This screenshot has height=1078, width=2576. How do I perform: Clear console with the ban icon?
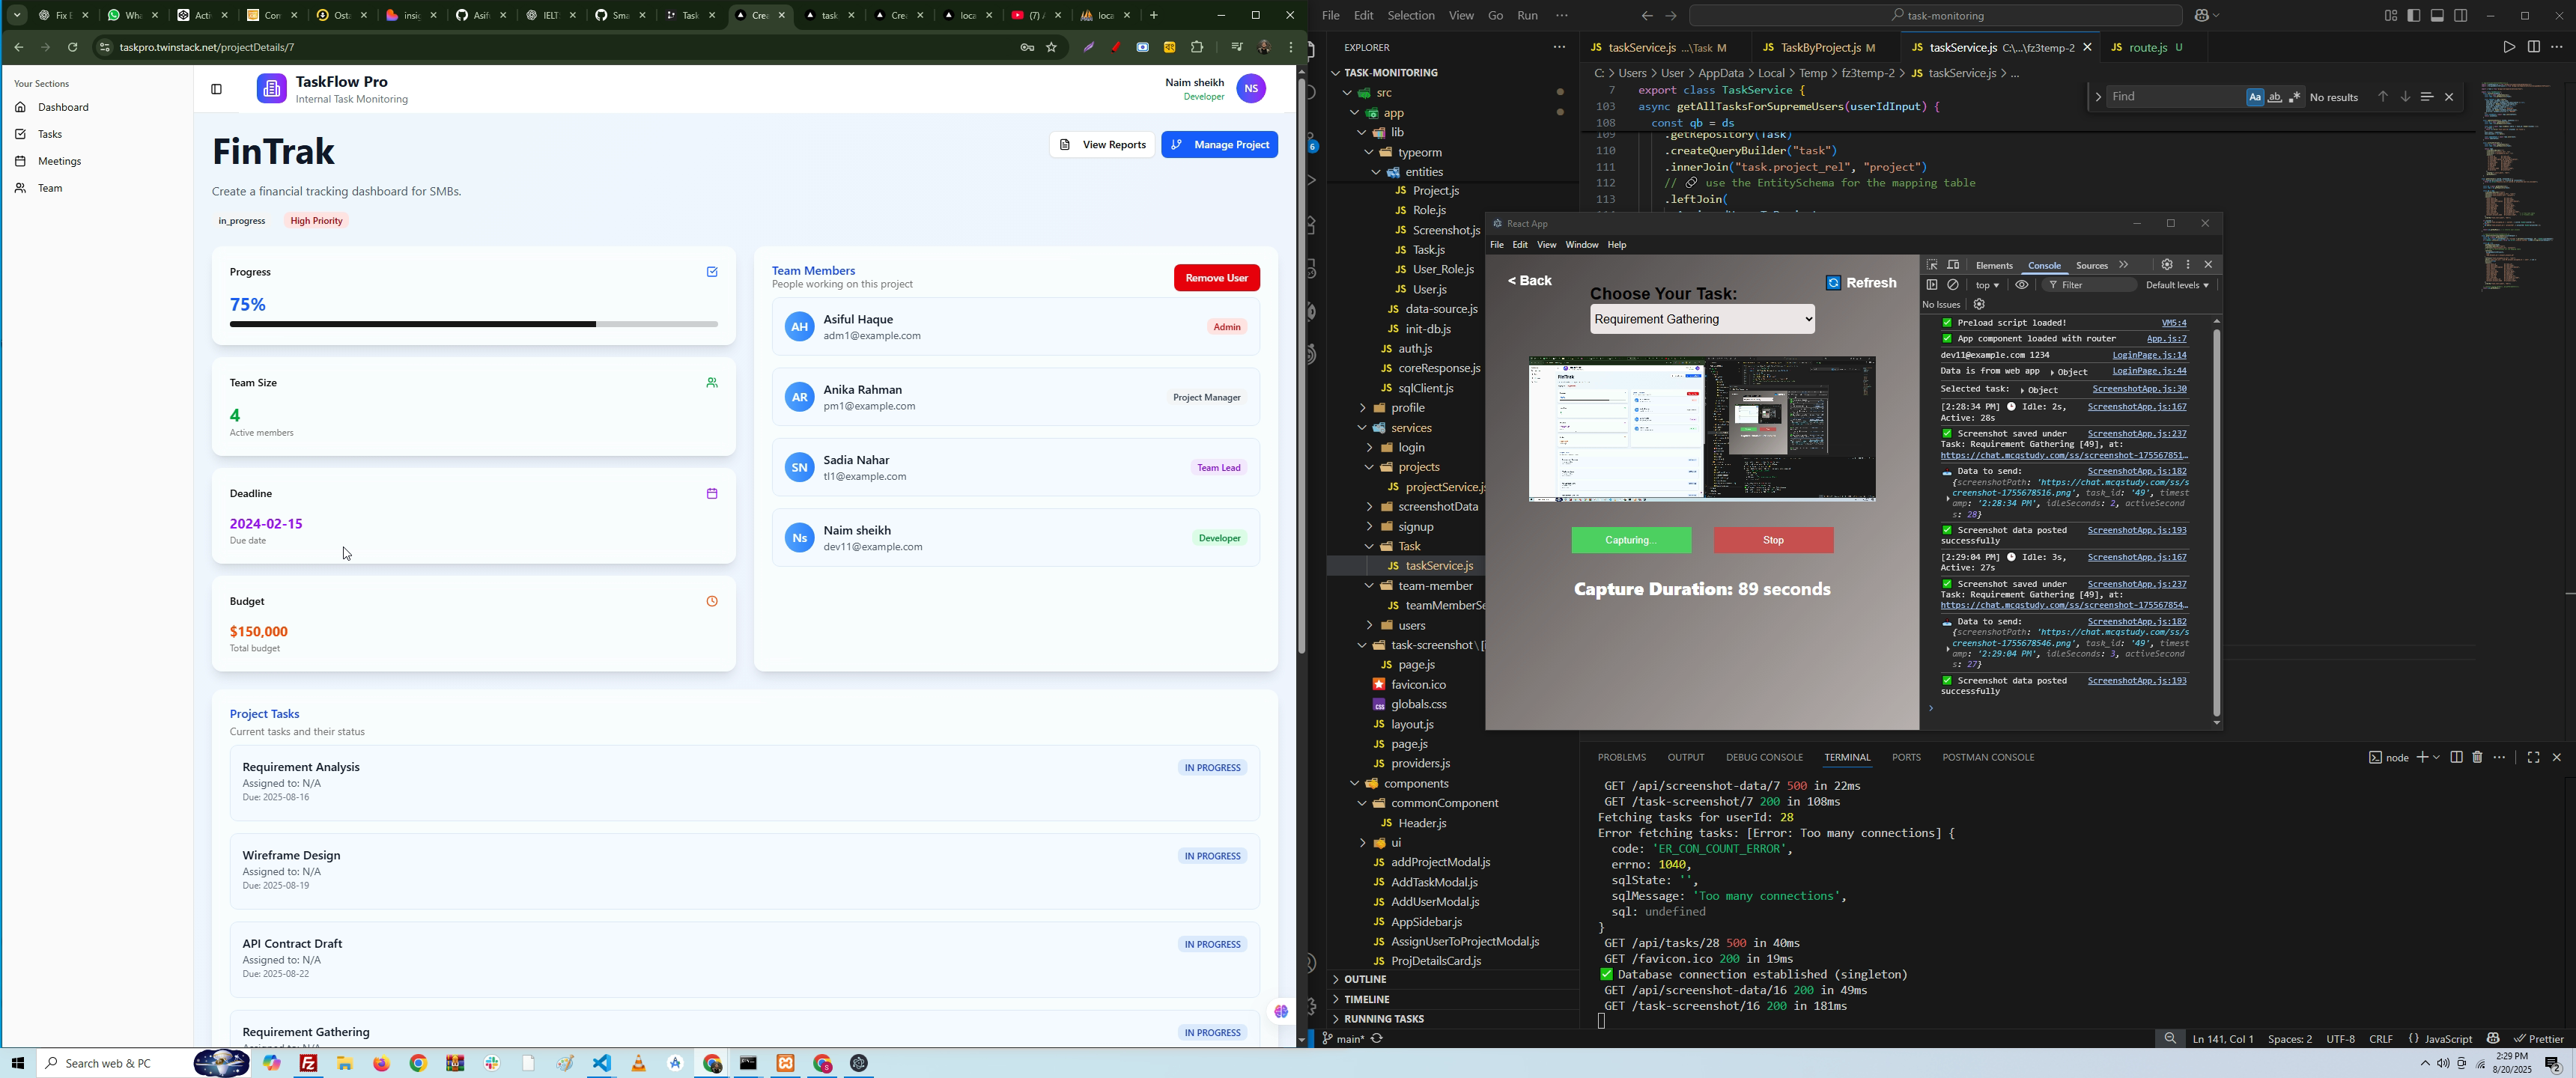(x=1953, y=285)
